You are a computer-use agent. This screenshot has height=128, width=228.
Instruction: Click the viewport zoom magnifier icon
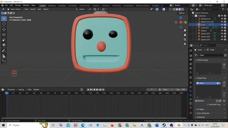[x=185, y=31]
